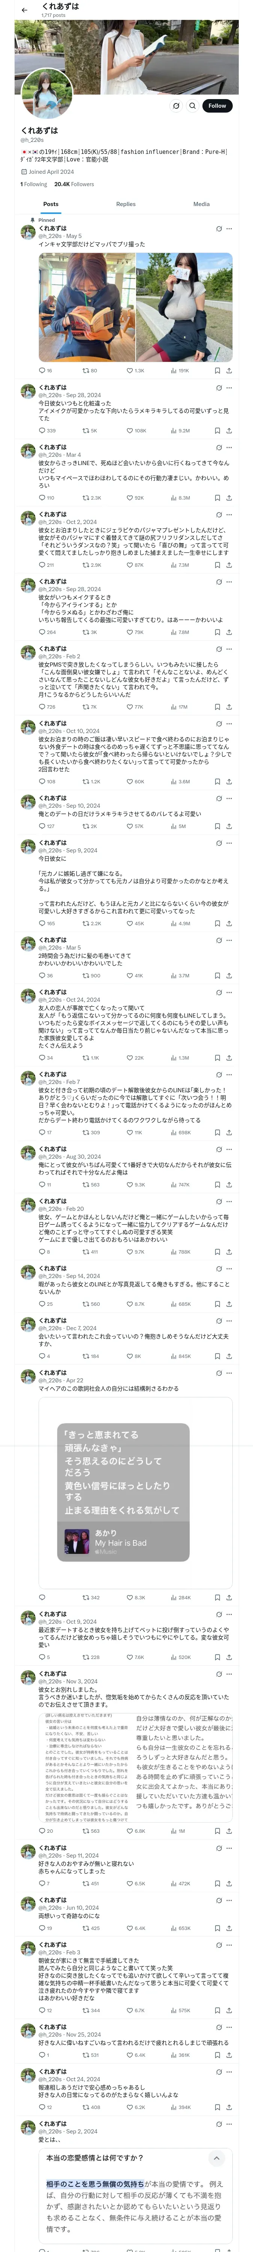The width and height of the screenshot is (253, 2252).
Task: Switch to the Replies tab
Action: pos(126,204)
